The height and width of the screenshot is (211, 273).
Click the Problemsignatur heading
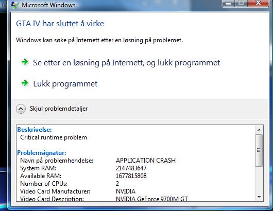click(x=42, y=153)
